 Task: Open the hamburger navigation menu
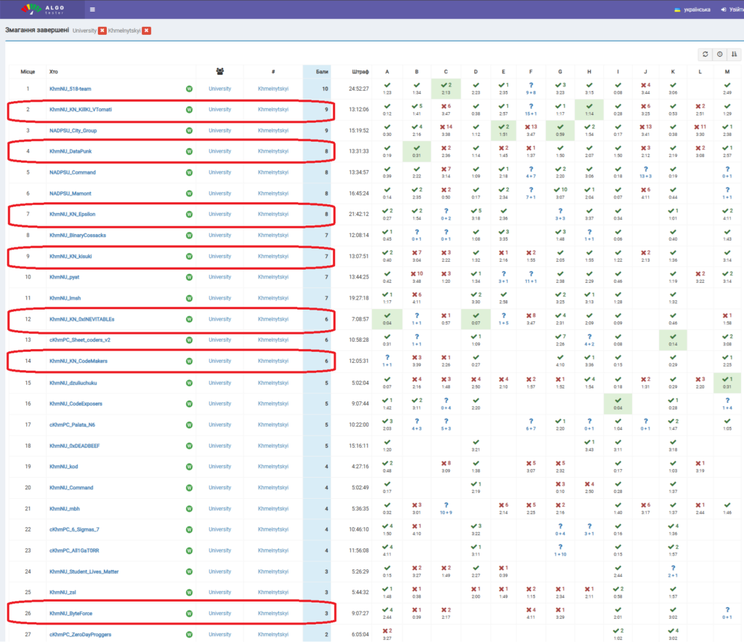pyautogui.click(x=92, y=9)
